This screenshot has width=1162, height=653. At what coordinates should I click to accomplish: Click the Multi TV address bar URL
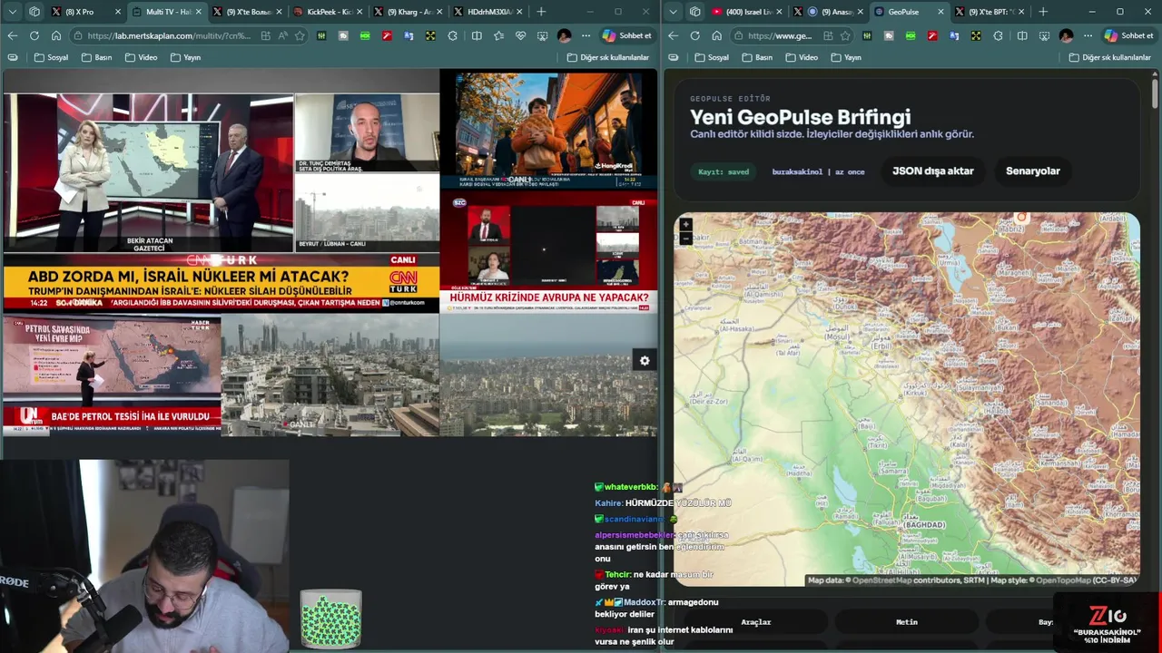click(x=171, y=35)
